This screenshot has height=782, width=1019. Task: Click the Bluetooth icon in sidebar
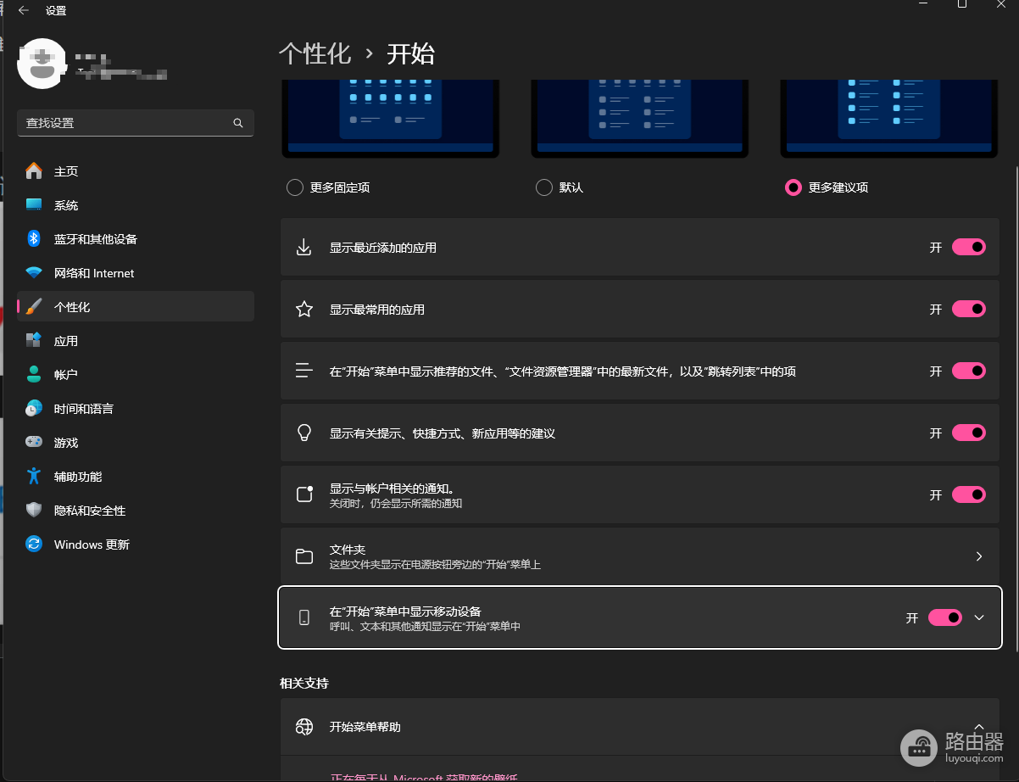coord(34,239)
